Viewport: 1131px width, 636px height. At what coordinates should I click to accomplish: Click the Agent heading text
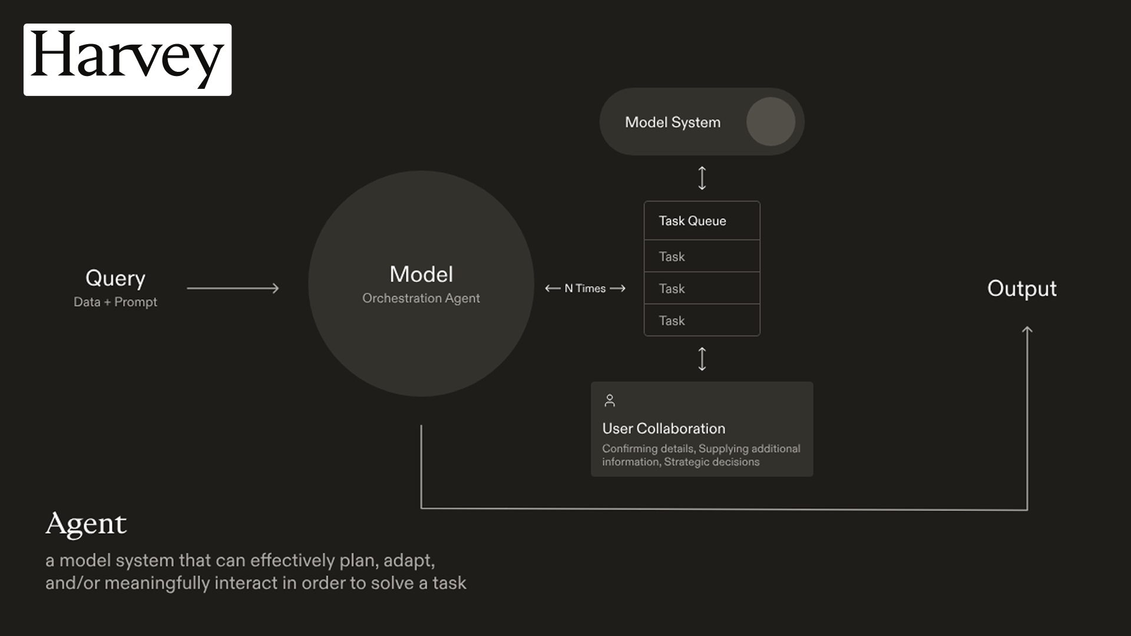(x=86, y=524)
